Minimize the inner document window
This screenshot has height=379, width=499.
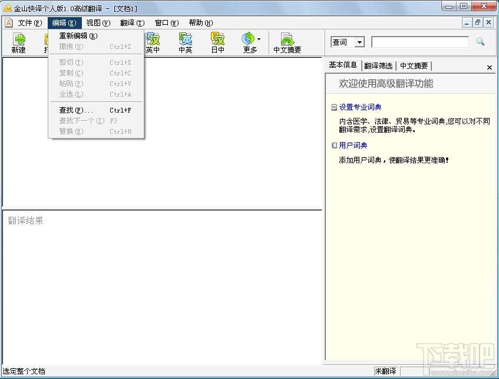pos(467,23)
